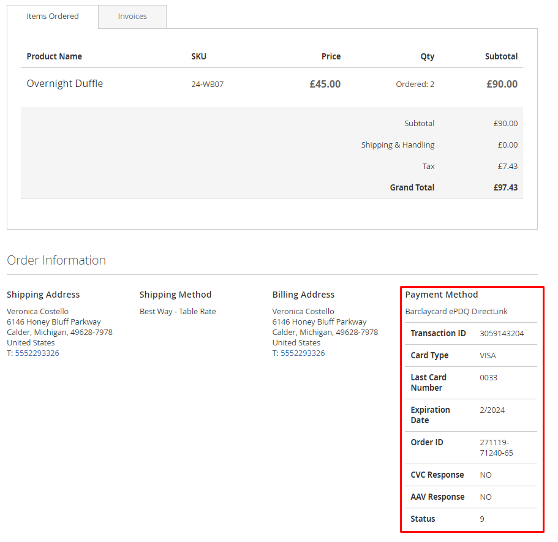
Task: Click the Best Way - Table Rate text
Action: 178,311
